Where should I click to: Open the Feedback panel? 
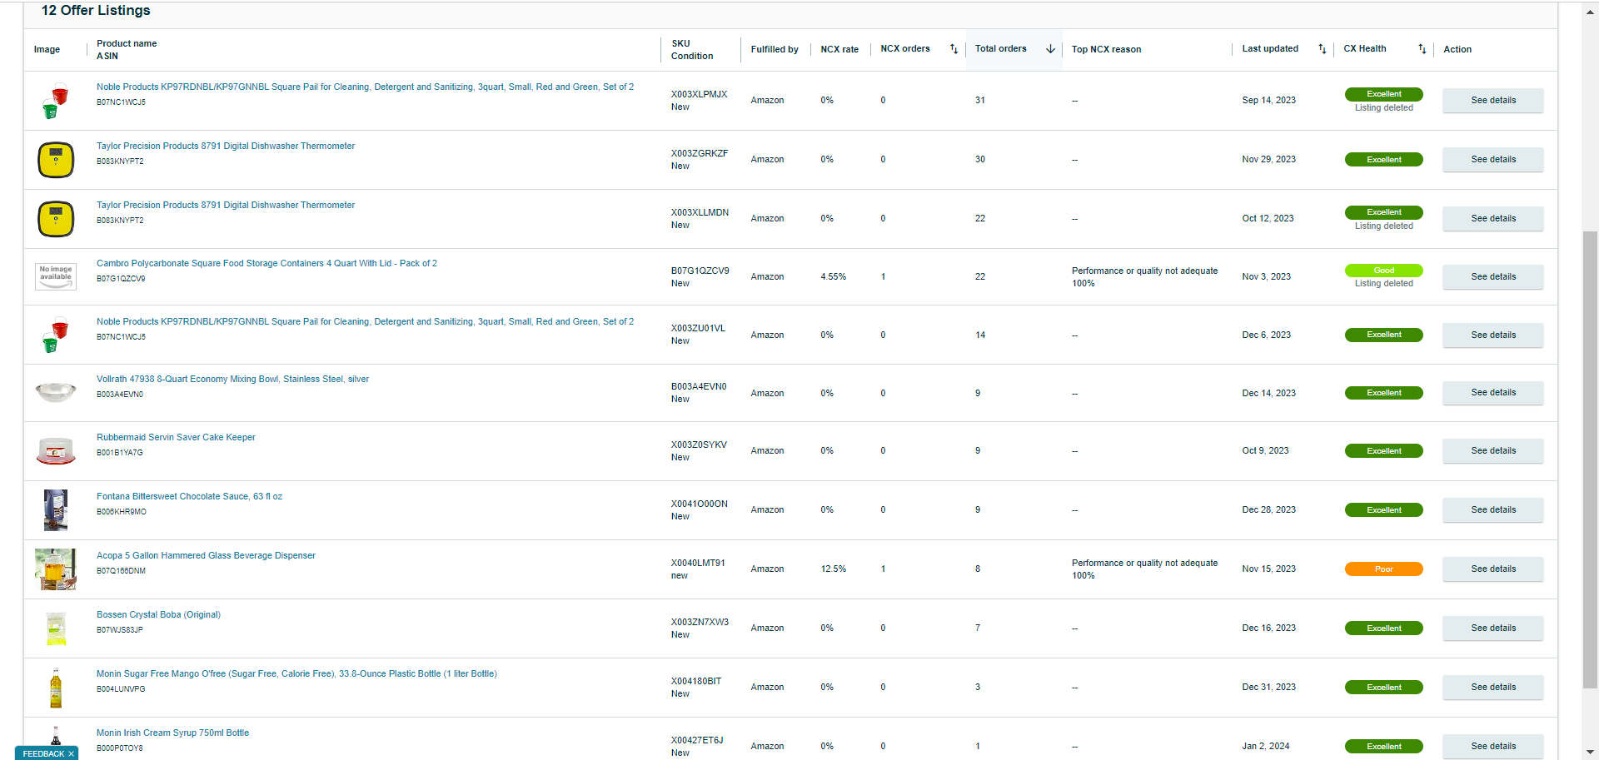click(x=43, y=753)
